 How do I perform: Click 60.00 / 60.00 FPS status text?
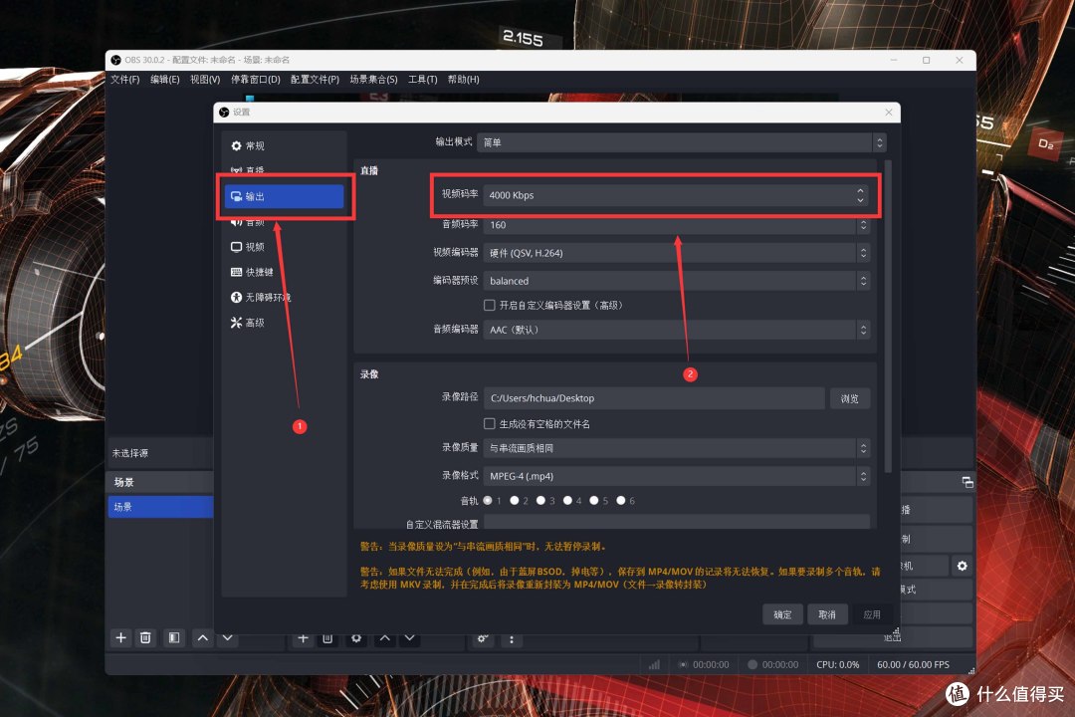[x=913, y=665]
